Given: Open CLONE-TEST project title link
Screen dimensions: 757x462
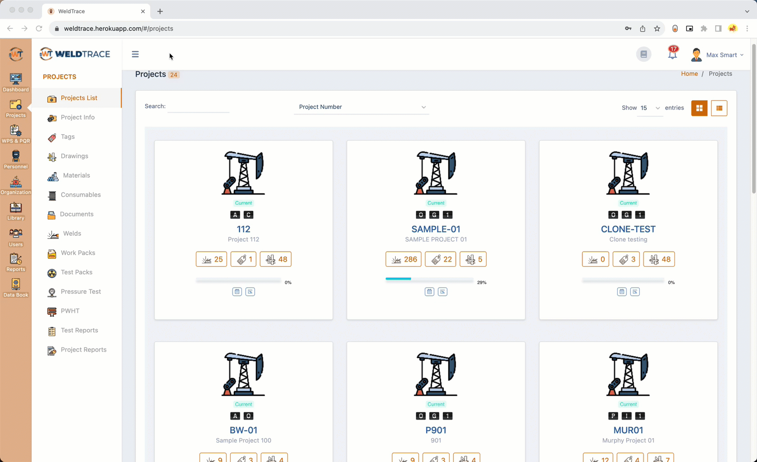Looking at the screenshot, I should coord(628,229).
